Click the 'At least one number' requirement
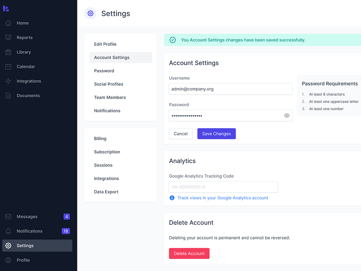 [x=326, y=109]
